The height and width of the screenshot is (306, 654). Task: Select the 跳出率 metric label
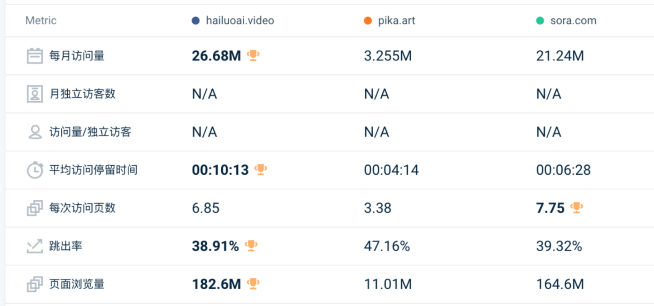tap(65, 247)
